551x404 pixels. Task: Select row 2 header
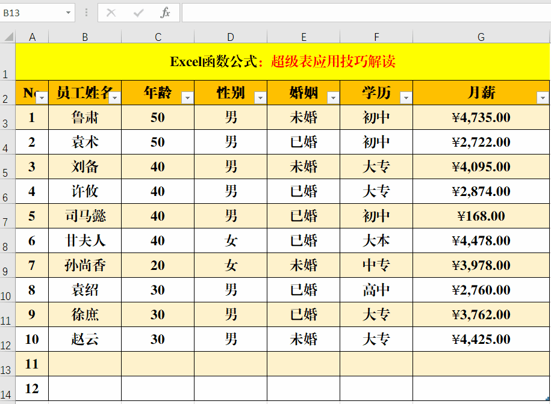pyautogui.click(x=7, y=93)
